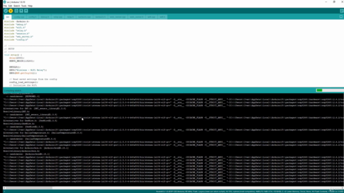
Task: Open the Help menu
Action: click(30, 6)
